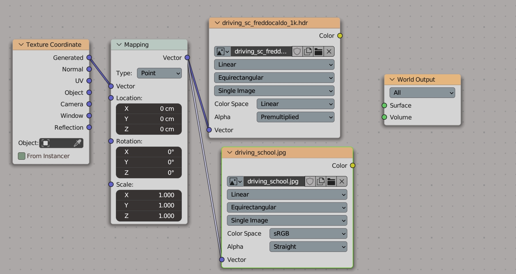
Task: Open Mapping Type dropdown set to Point
Action: (x=159, y=73)
